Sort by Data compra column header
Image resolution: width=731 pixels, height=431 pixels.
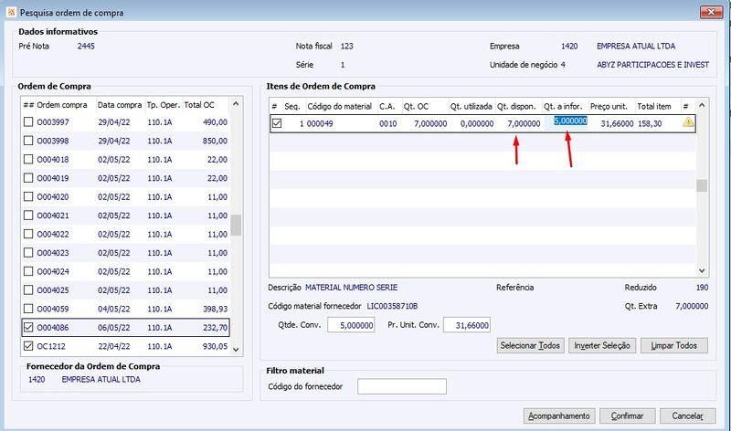pos(121,105)
